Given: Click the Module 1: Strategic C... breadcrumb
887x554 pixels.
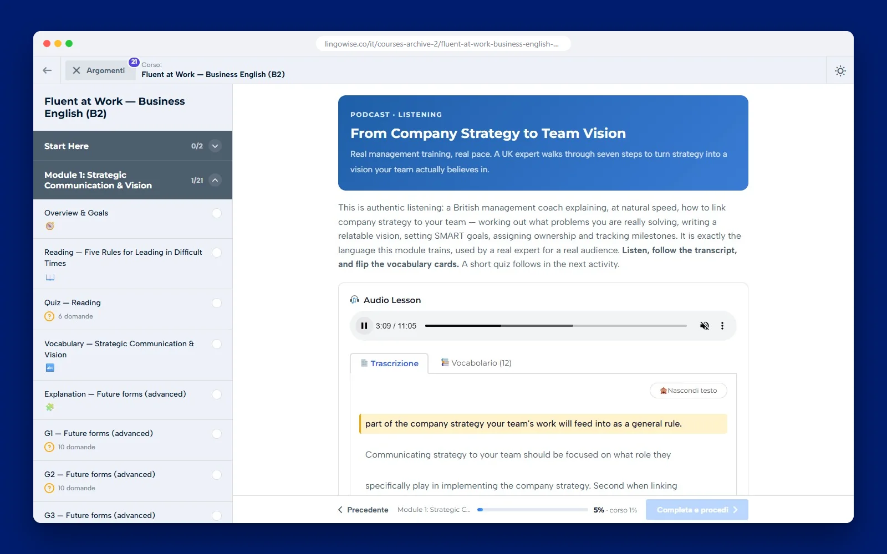Looking at the screenshot, I should [434, 510].
